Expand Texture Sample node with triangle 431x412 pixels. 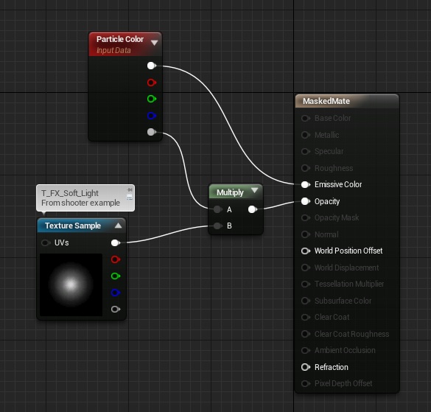[x=118, y=226]
